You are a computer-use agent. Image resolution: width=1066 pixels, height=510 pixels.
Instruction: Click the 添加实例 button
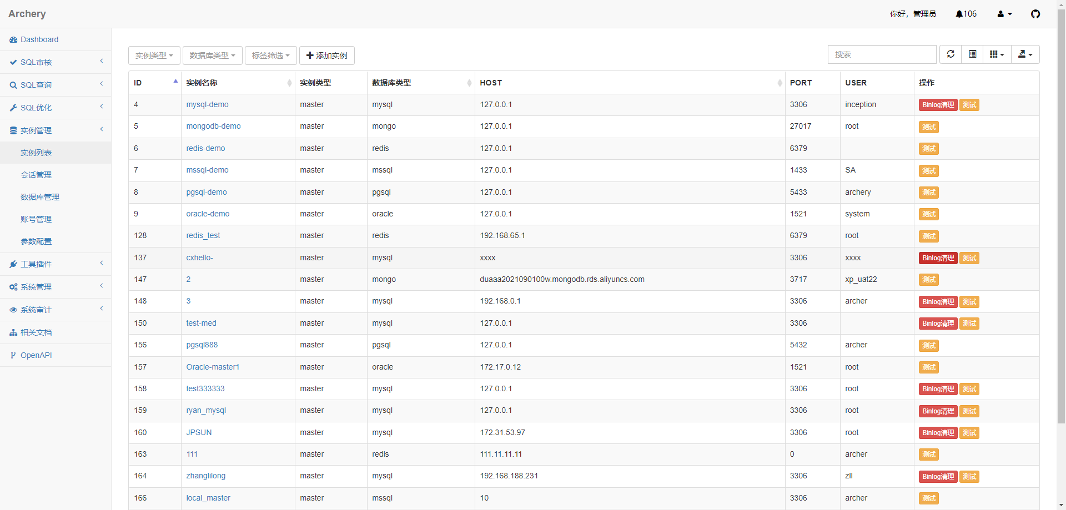point(327,55)
